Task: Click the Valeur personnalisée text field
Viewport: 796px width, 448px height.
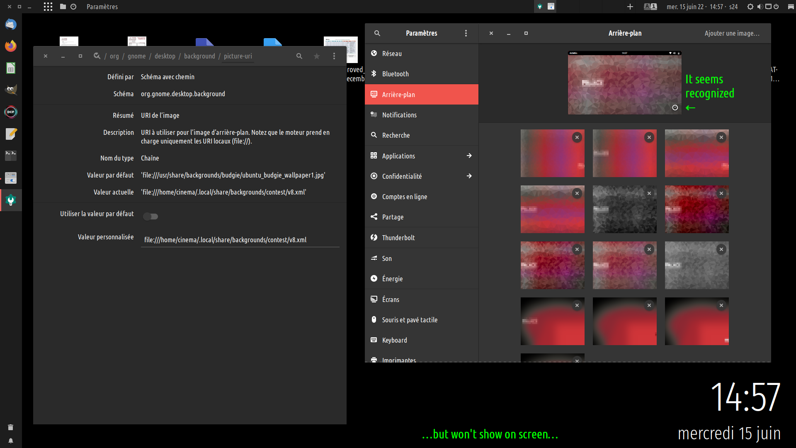Action: (240, 240)
